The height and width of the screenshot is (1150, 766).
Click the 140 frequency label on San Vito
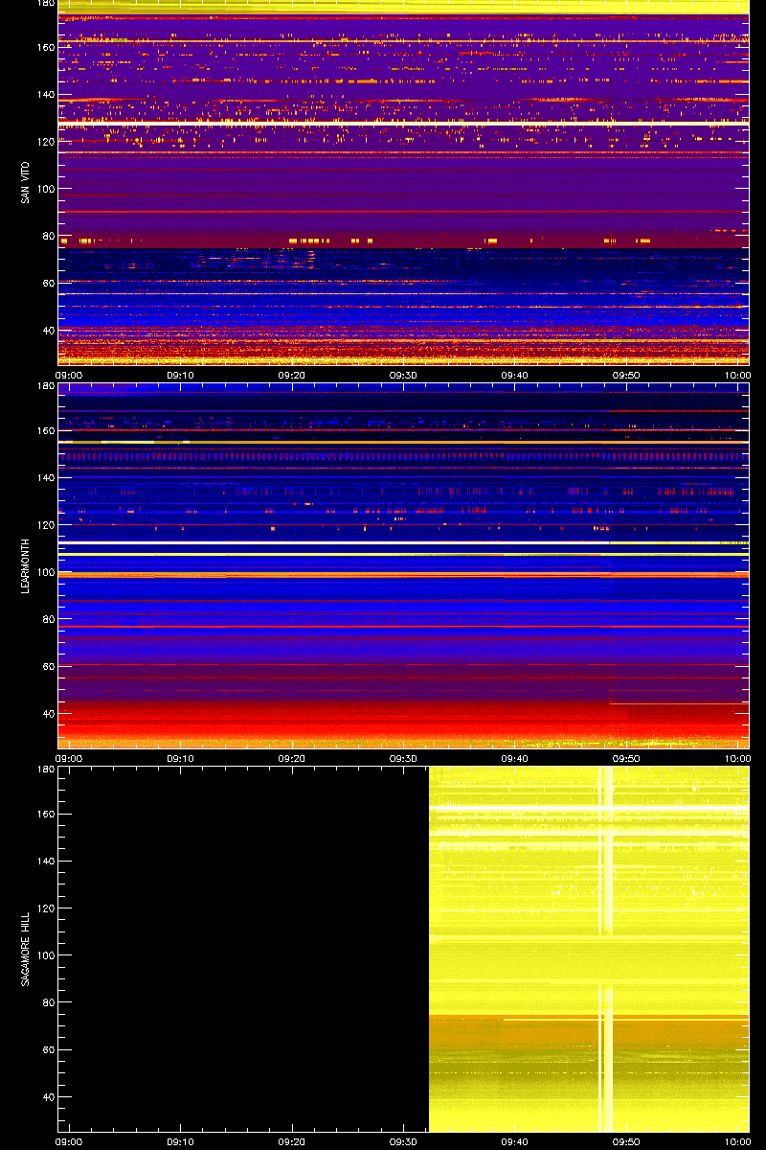click(x=45, y=94)
